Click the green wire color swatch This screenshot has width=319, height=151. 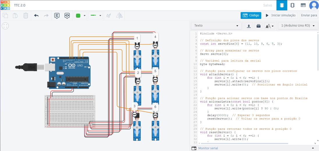coord(78,16)
